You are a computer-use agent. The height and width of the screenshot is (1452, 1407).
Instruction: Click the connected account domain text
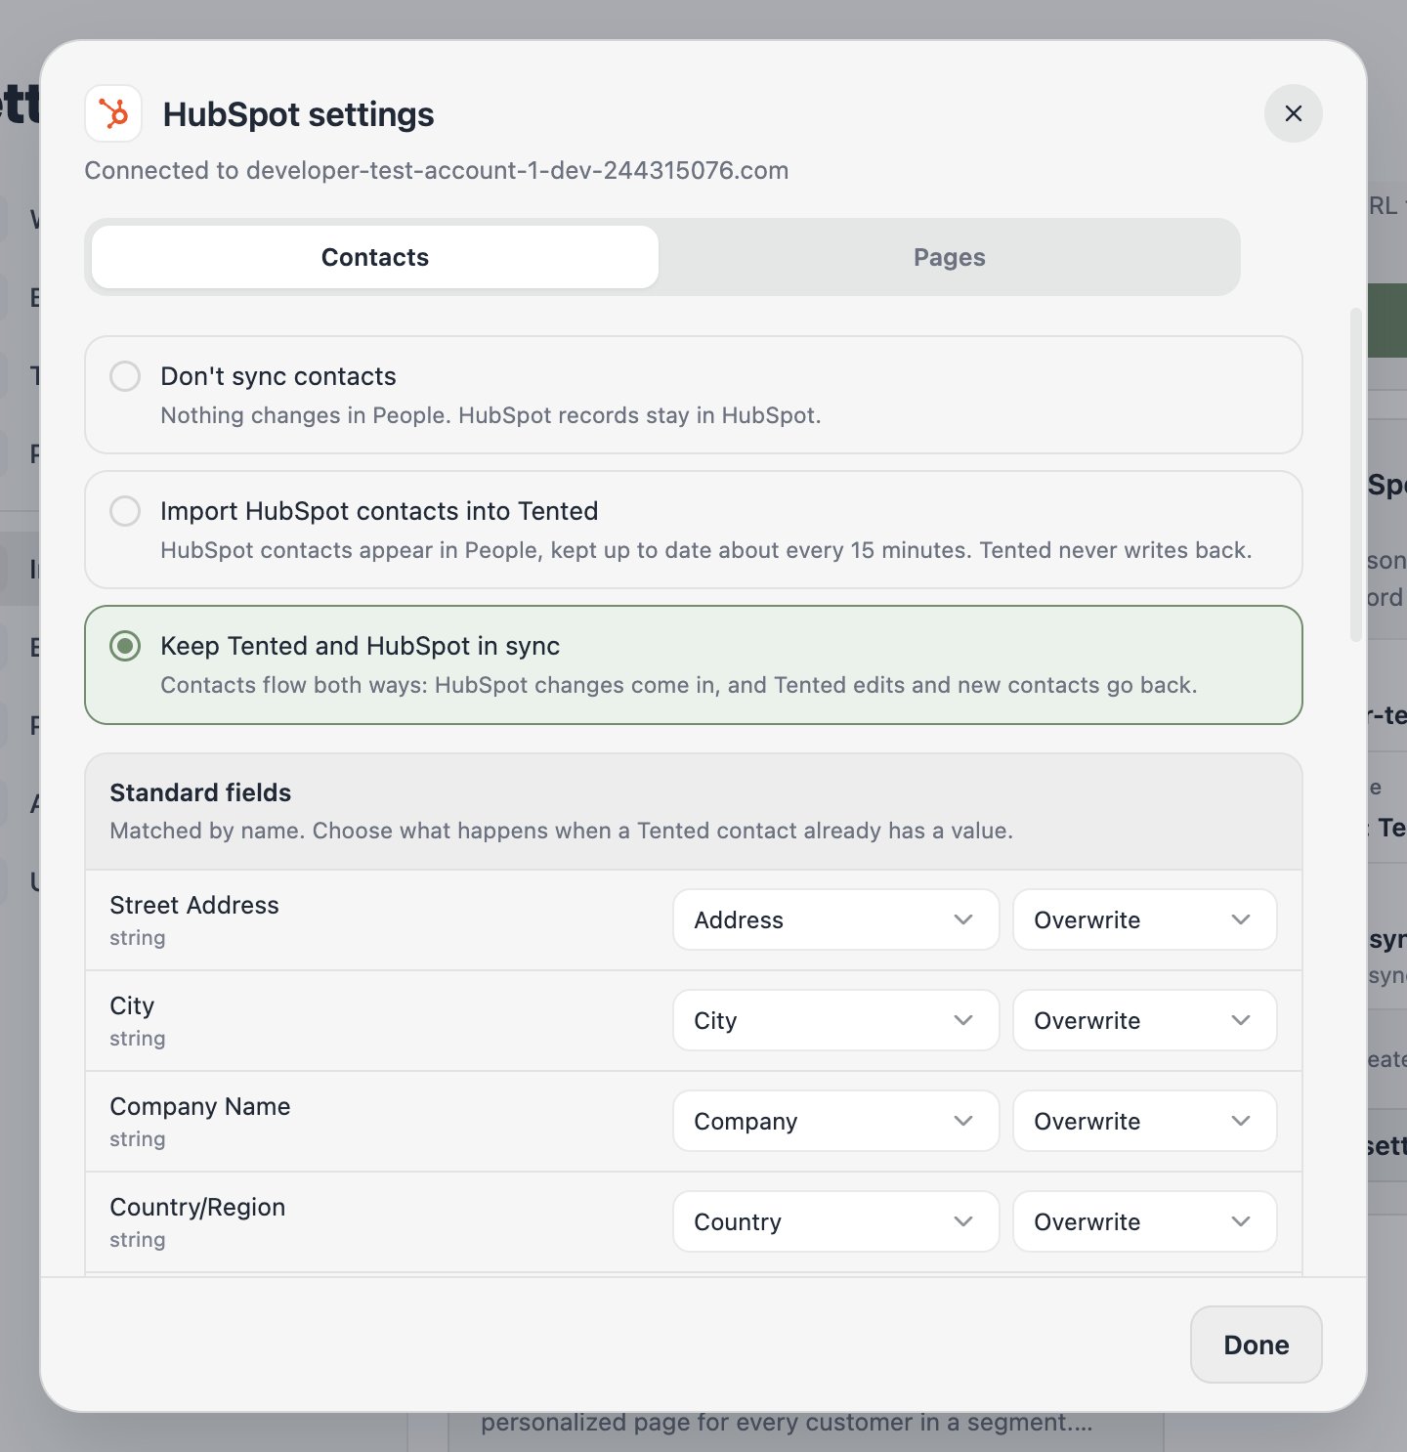(517, 170)
